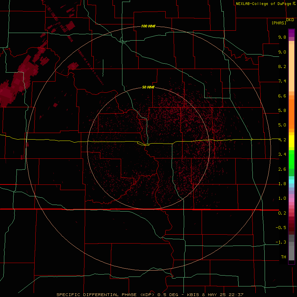
Task: Click the 3.4 color scale value
Action: [282, 154]
